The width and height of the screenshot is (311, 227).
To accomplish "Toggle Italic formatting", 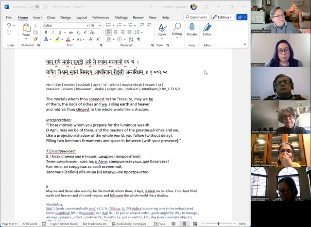I will [53, 32].
